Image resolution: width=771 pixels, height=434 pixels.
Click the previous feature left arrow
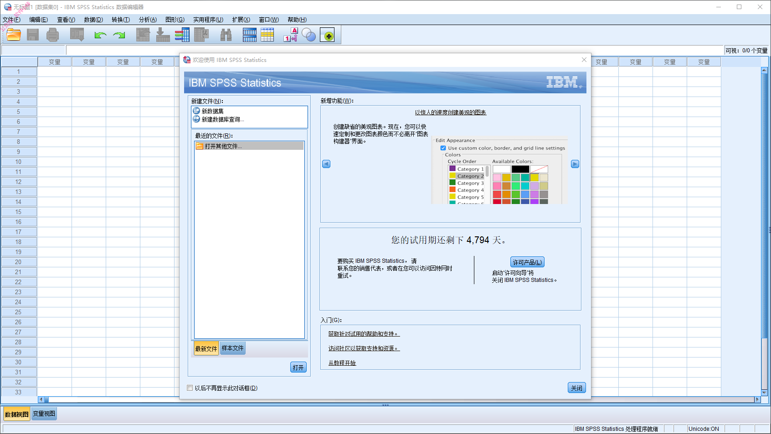[x=326, y=164]
